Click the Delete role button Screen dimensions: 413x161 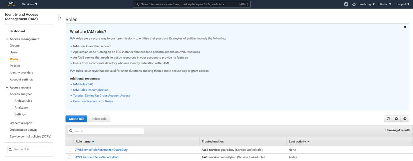[99, 119]
